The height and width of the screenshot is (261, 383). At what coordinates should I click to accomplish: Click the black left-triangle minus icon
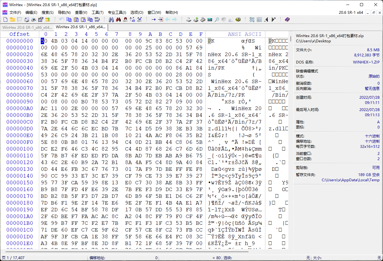pos(266,20)
